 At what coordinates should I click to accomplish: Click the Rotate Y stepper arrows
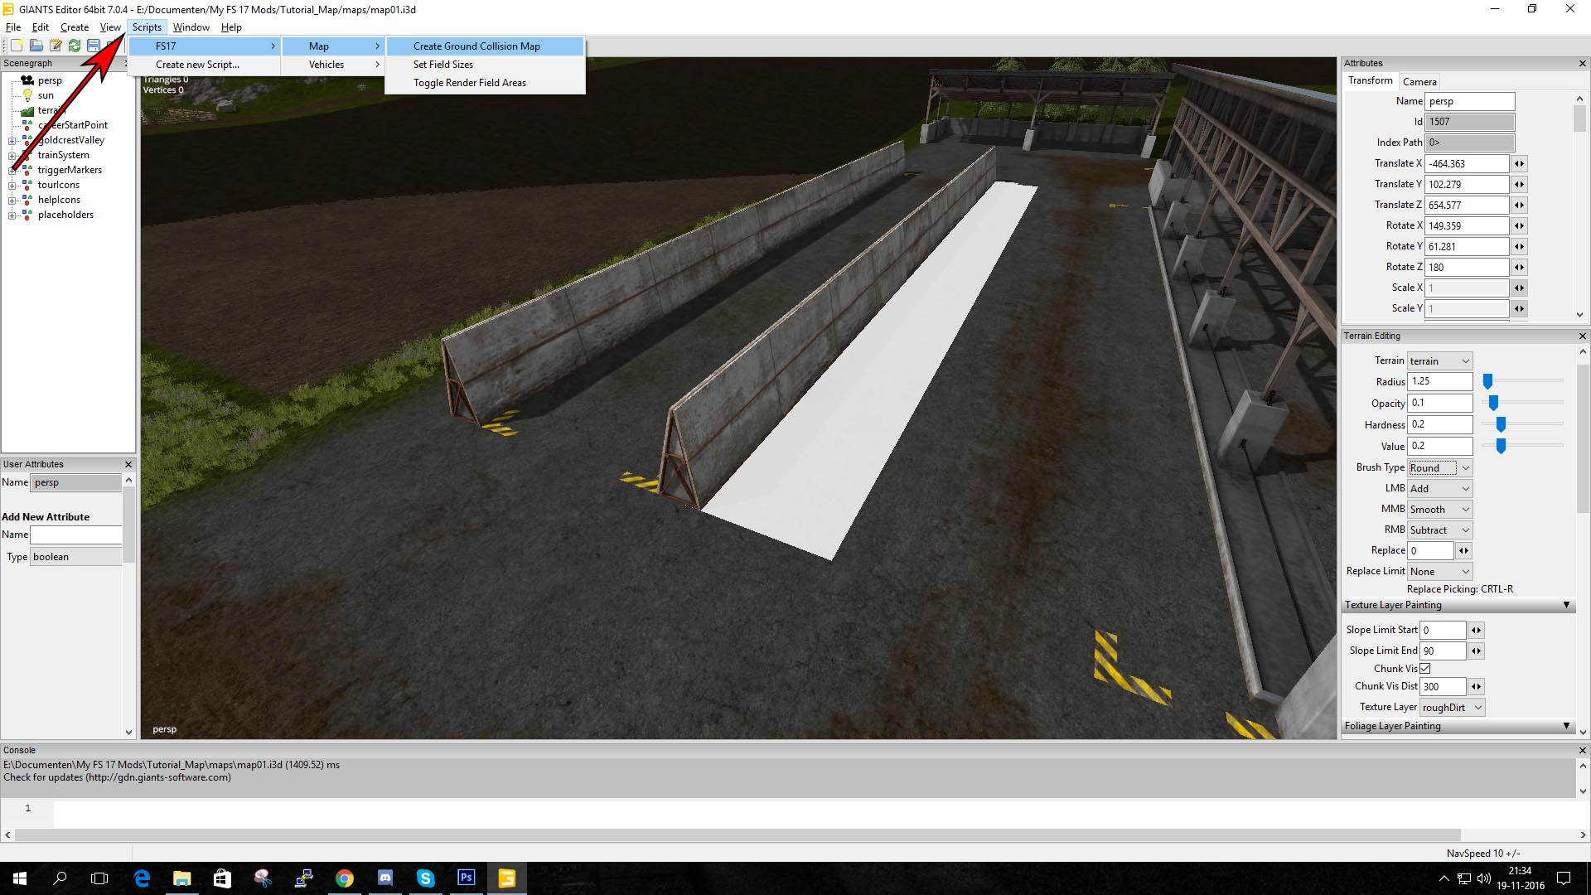[x=1519, y=247]
